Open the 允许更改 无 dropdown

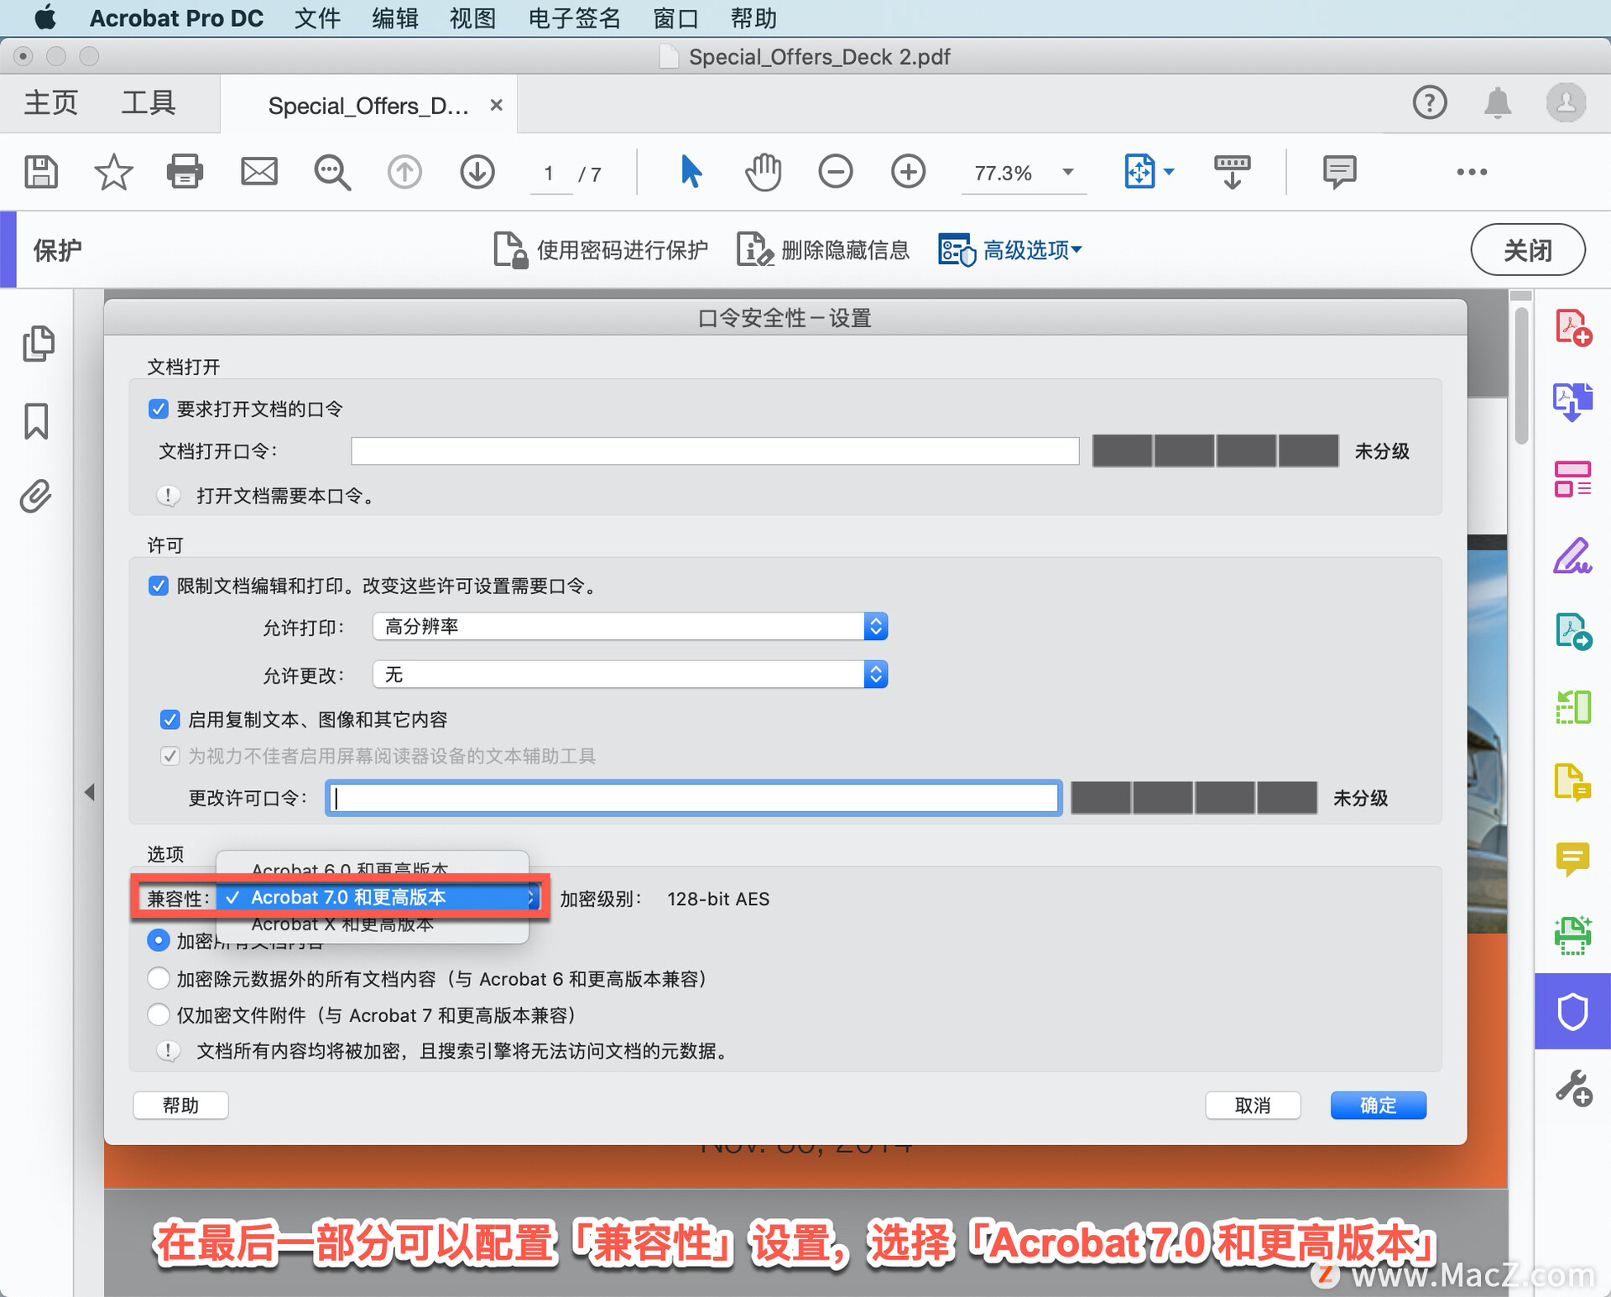(x=630, y=675)
